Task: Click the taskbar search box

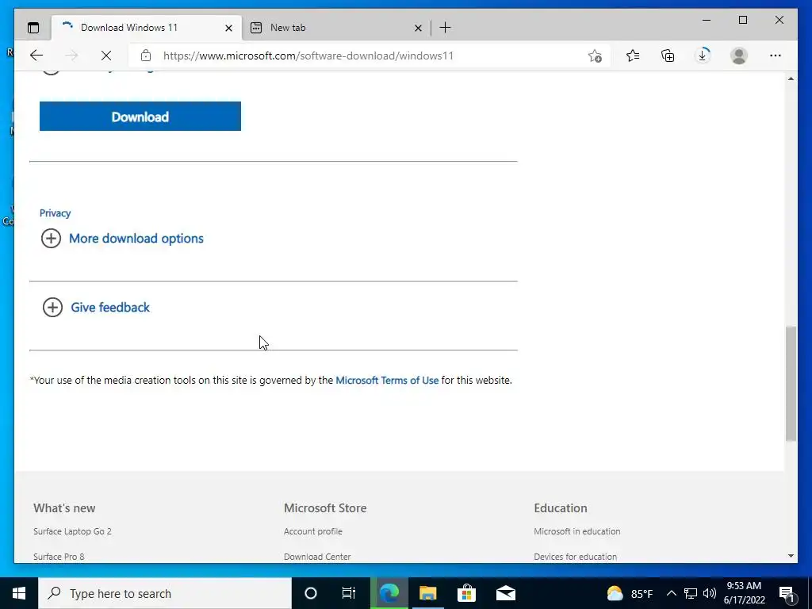Action: point(165,593)
